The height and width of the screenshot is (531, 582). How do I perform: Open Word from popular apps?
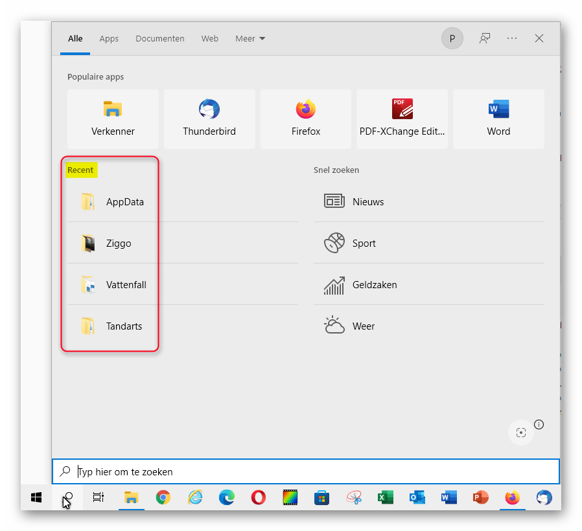pos(498,119)
